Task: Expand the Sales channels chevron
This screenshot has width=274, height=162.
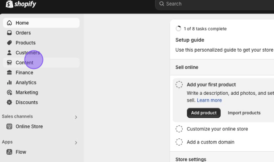Action: click(76, 117)
